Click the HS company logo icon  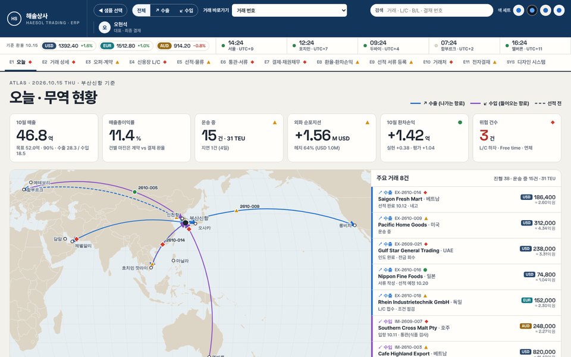pyautogui.click(x=14, y=18)
